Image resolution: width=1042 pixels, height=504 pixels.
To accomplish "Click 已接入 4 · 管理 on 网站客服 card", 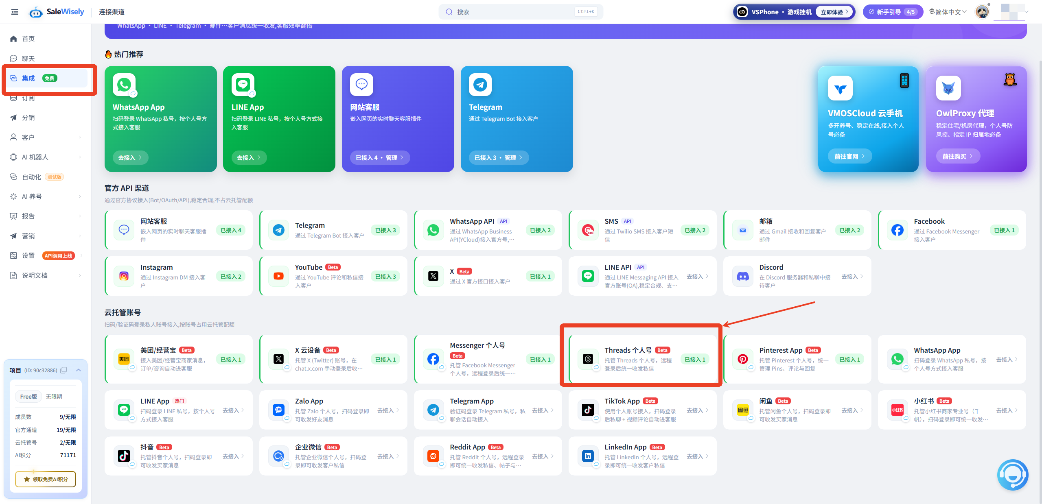I will [380, 157].
